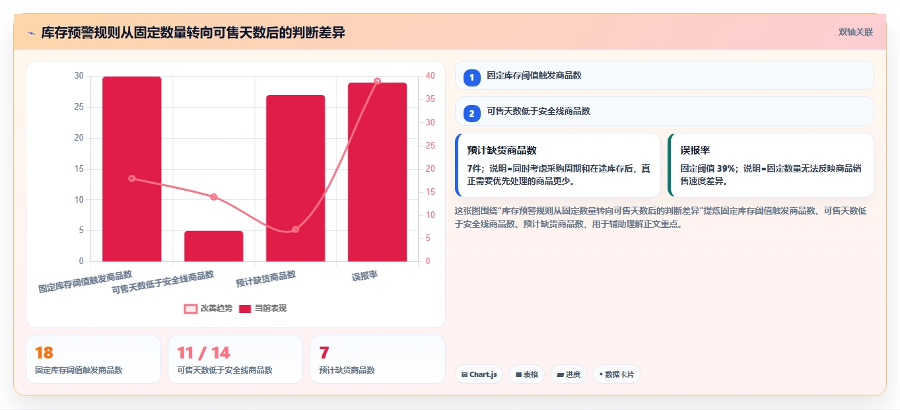
Task: Click the 表格 tag icon
Action: click(x=519, y=374)
